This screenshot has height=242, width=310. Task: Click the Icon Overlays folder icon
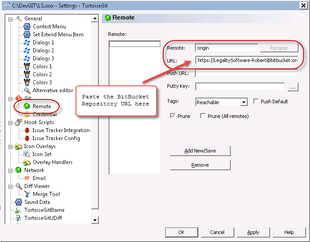[19, 146]
